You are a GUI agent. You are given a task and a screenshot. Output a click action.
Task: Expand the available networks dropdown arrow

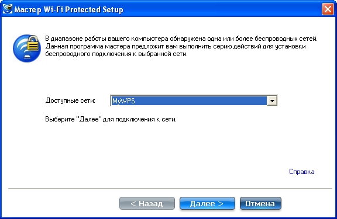[272, 100]
